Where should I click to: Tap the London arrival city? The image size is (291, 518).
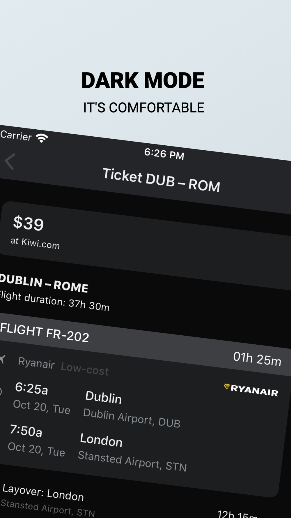(101, 440)
